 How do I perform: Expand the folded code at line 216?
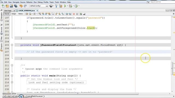click(12, 82)
